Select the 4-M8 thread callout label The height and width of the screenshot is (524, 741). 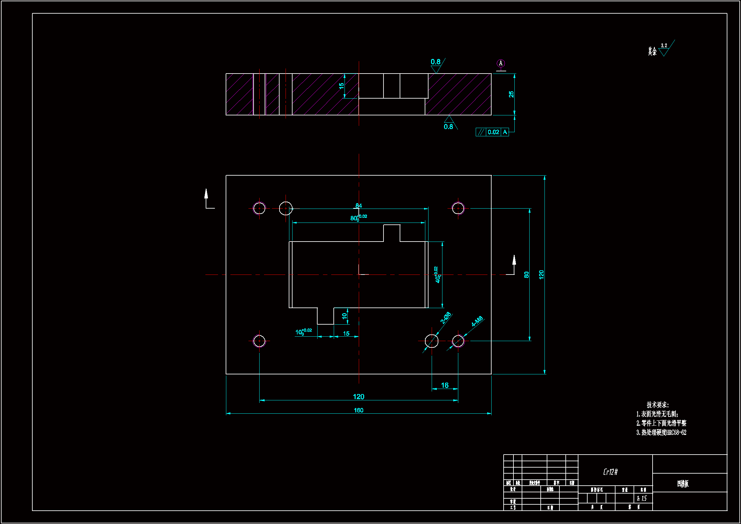[477, 321]
